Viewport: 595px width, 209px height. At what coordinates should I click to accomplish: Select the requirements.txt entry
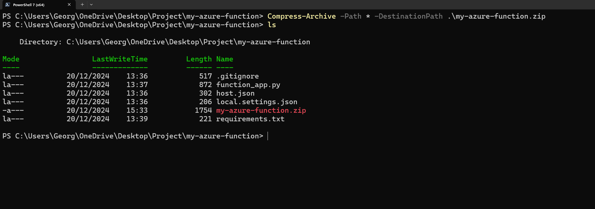point(250,119)
